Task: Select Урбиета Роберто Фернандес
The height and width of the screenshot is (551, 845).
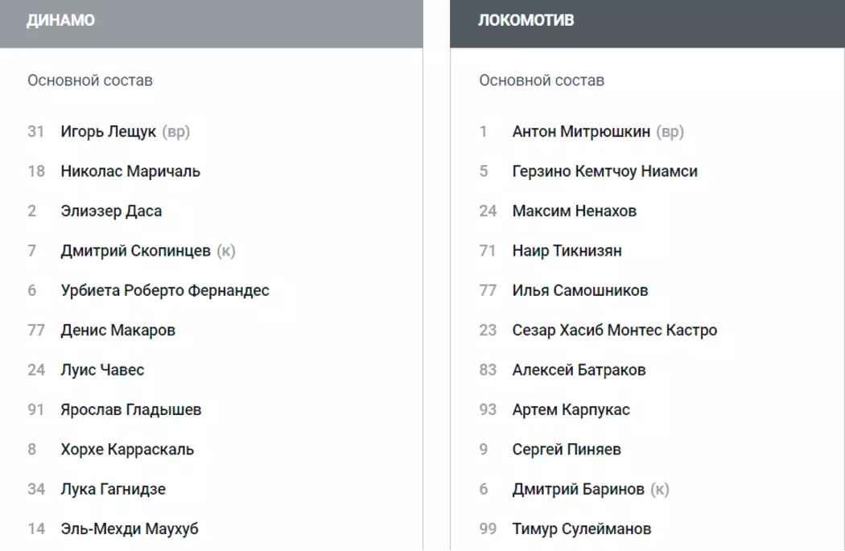Action: tap(165, 290)
